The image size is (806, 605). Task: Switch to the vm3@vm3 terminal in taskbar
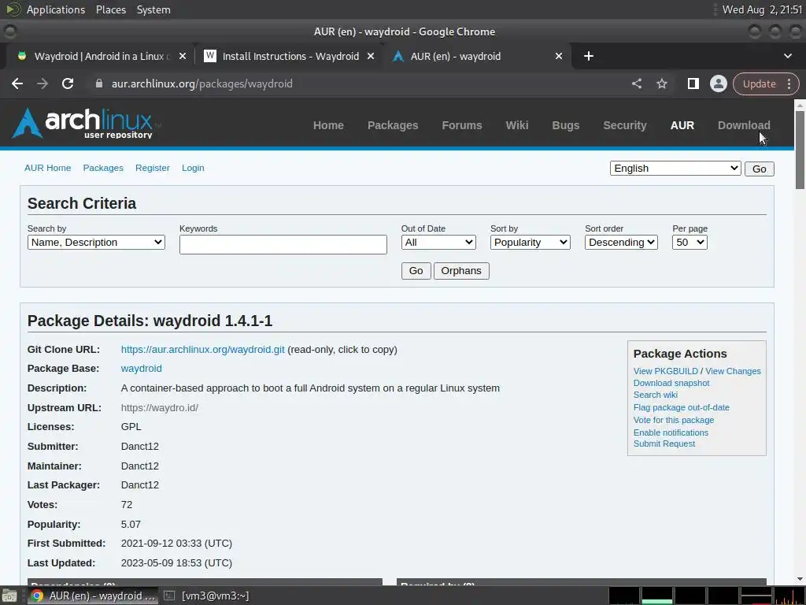click(207, 596)
